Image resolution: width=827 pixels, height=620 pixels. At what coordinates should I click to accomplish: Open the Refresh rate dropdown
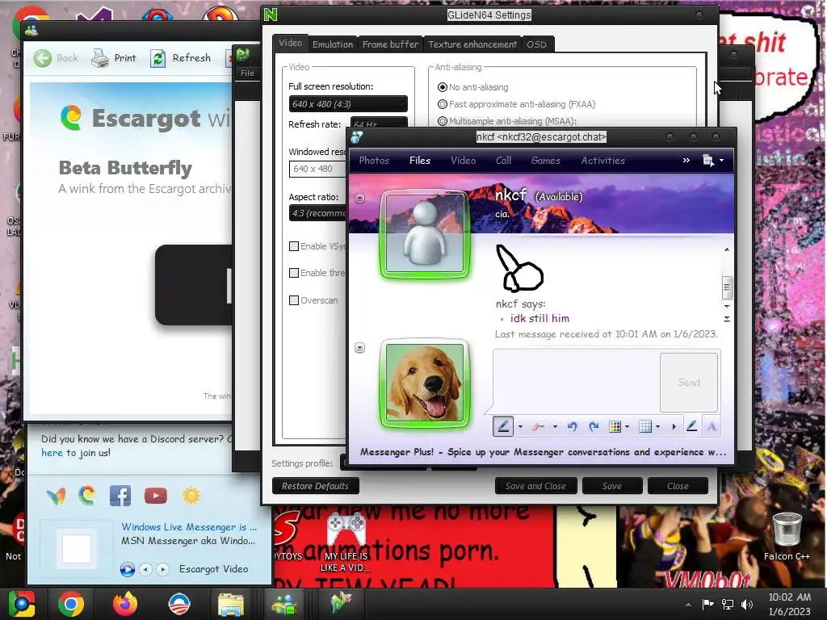pos(379,124)
